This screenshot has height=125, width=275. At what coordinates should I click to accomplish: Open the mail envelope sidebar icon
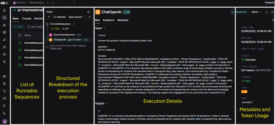[4, 99]
